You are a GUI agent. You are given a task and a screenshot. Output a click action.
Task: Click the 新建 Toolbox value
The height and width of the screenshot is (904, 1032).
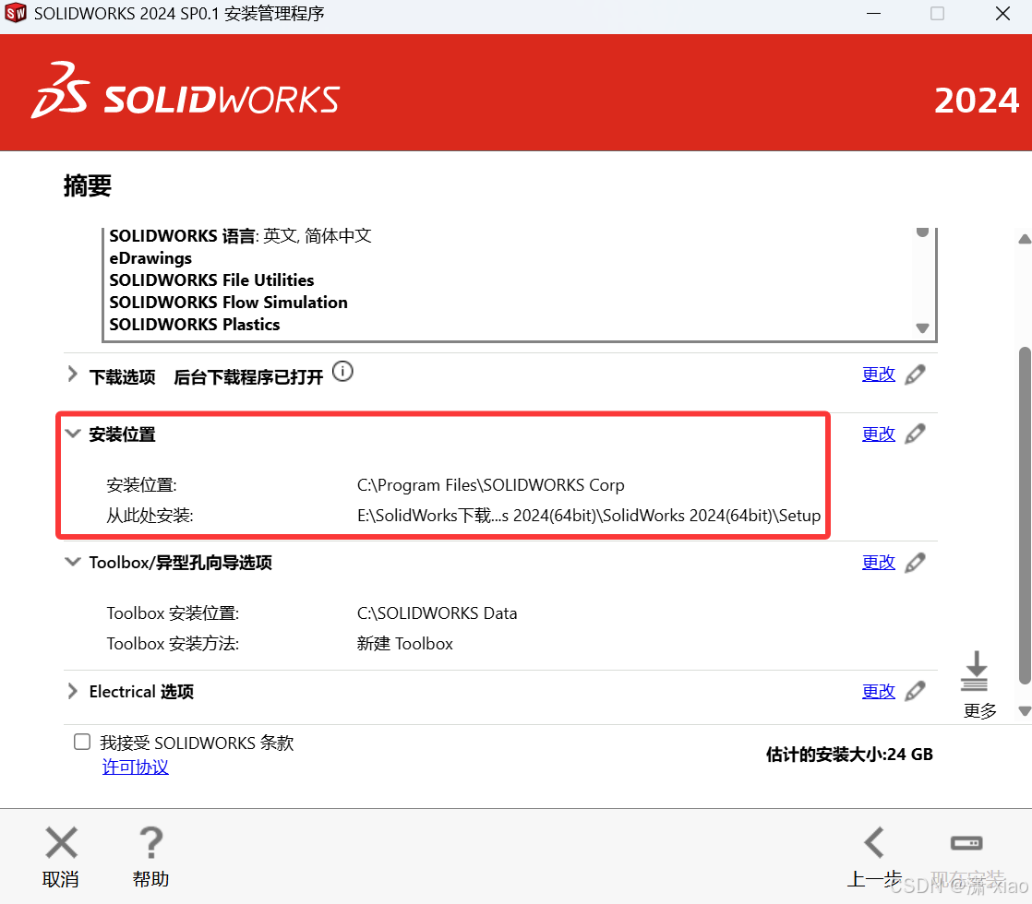pos(405,644)
